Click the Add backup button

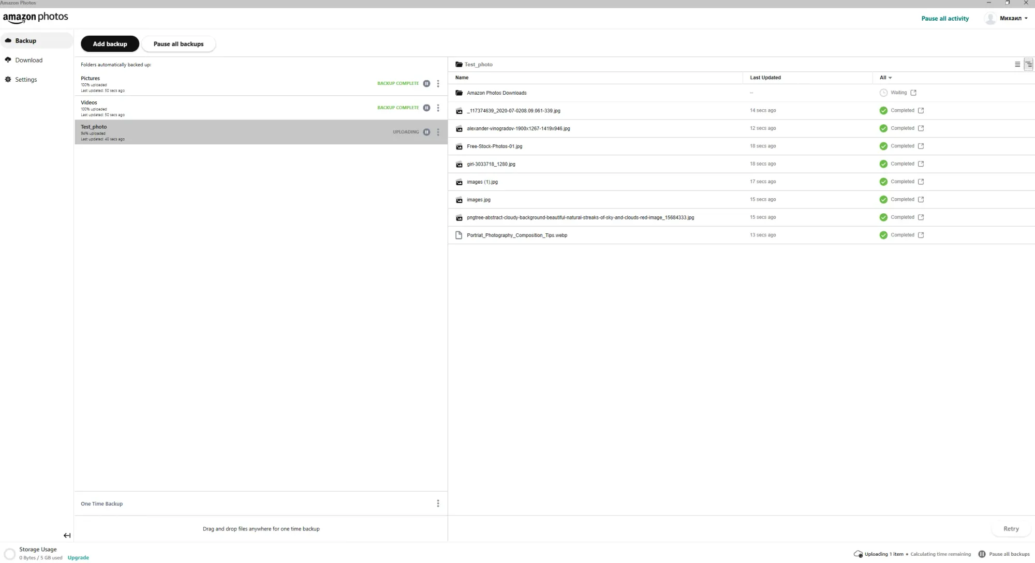[110, 44]
